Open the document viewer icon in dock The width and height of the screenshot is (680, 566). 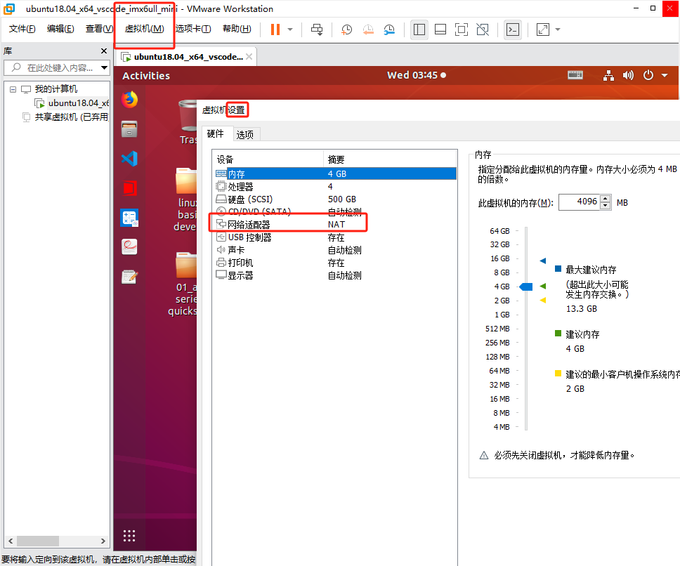coord(130,247)
